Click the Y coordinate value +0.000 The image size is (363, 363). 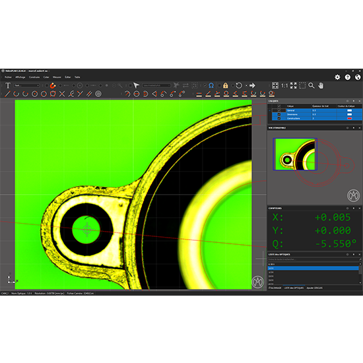point(333,230)
